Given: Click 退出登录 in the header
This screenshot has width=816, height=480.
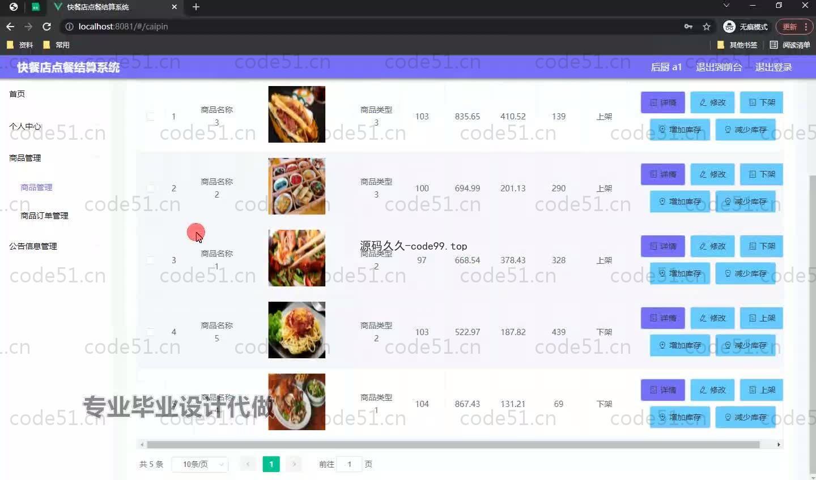Looking at the screenshot, I should [773, 67].
